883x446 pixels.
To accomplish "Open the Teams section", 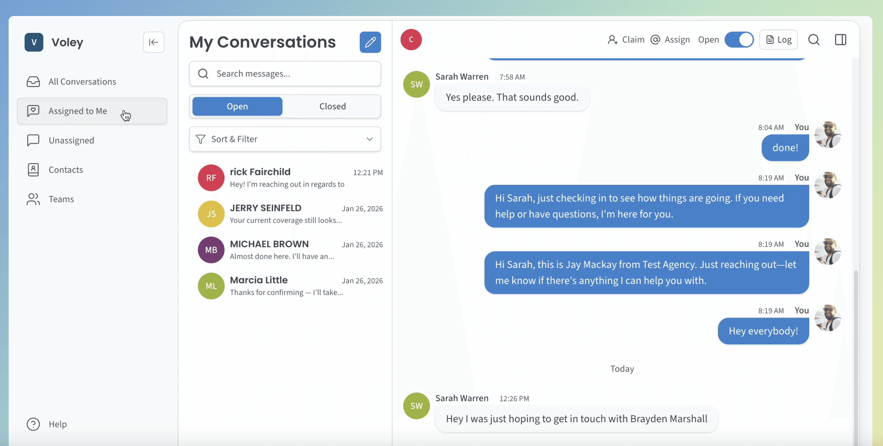I will pos(61,199).
